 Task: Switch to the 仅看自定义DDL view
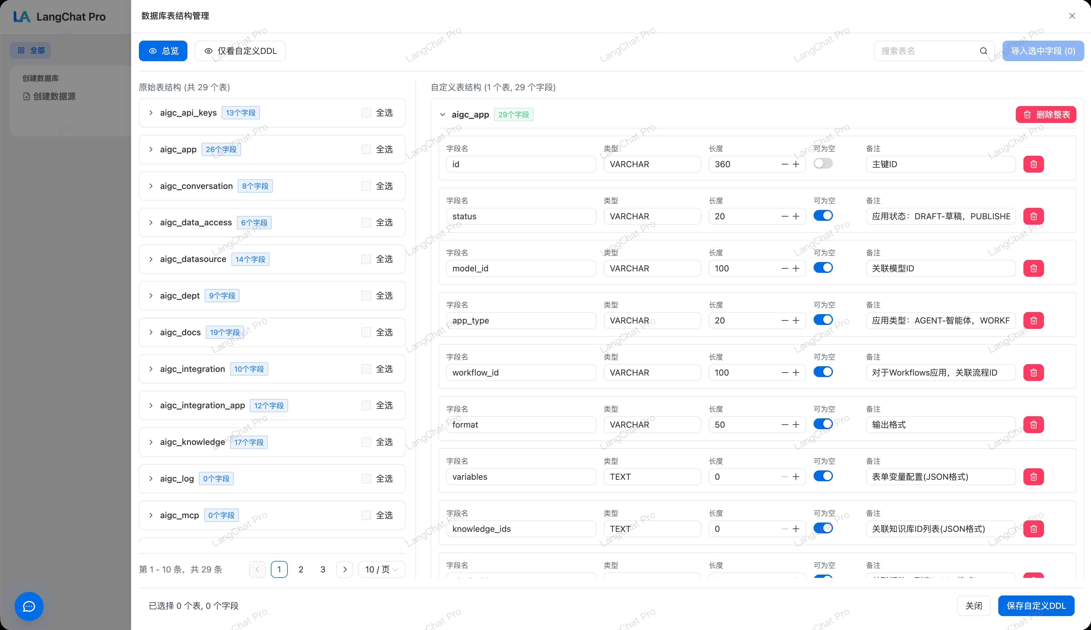[240, 51]
